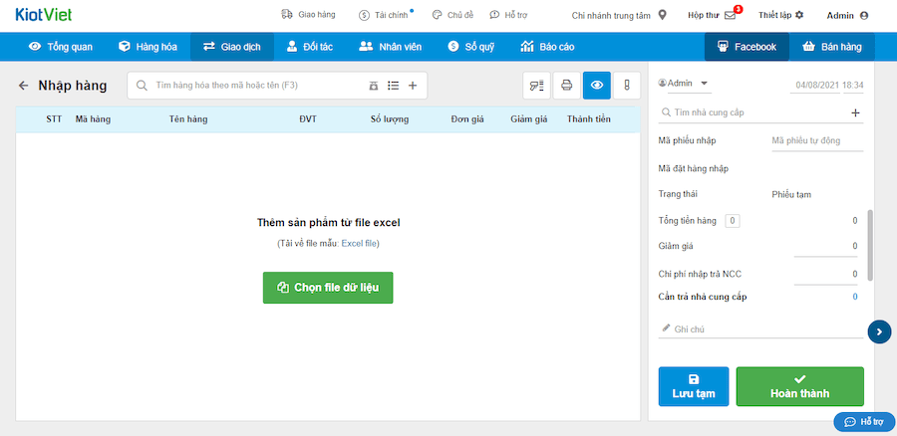Click the right panel vertical scrollbar

coord(870,244)
